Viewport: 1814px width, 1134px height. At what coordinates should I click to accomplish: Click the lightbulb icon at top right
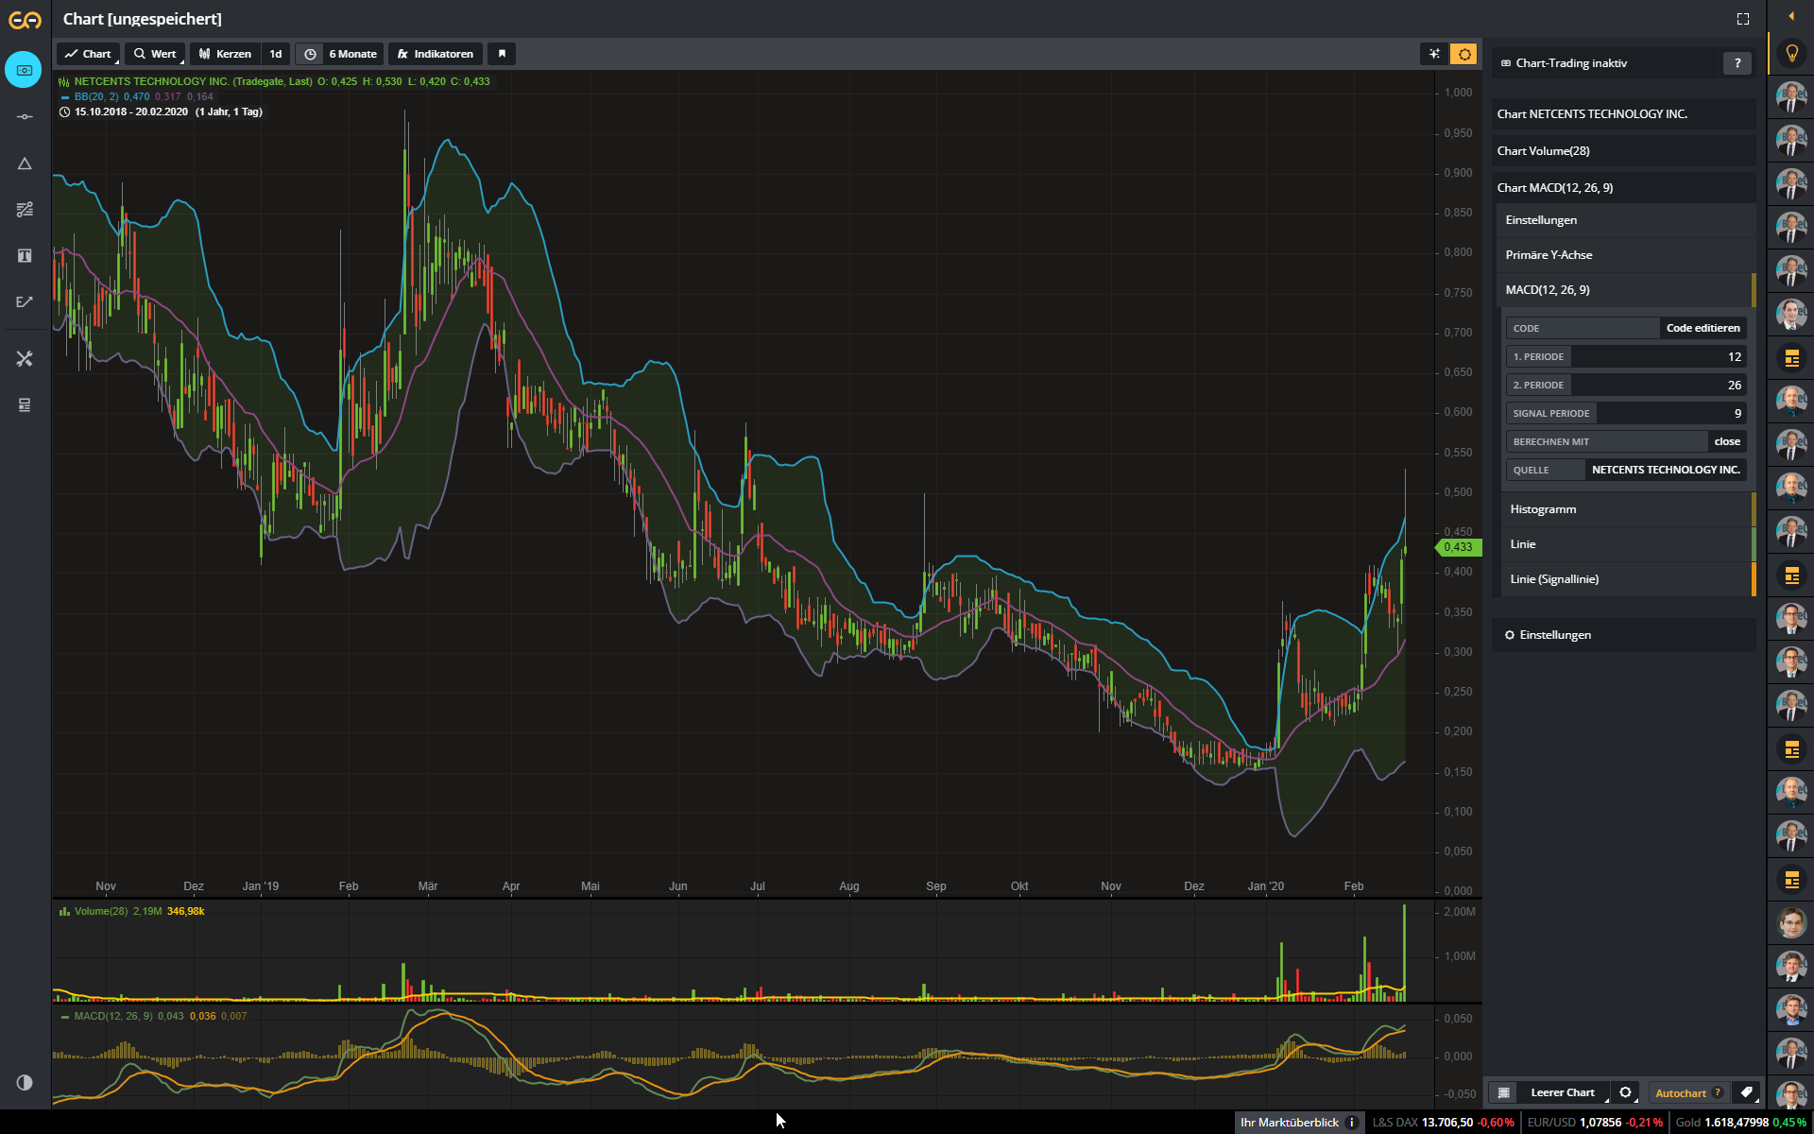(1791, 54)
